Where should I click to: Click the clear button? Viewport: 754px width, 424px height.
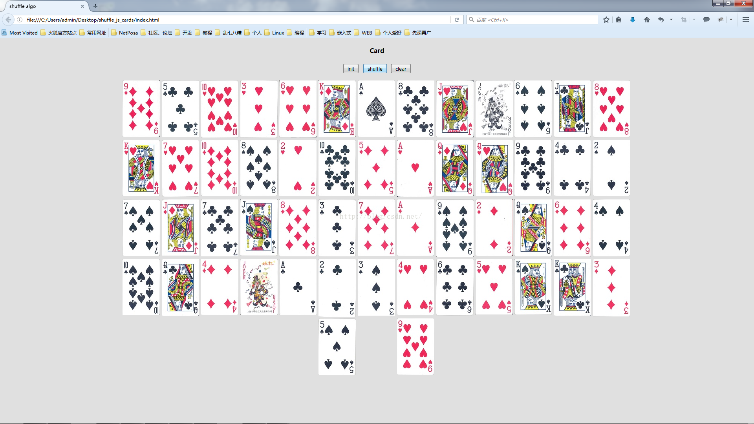coord(401,69)
